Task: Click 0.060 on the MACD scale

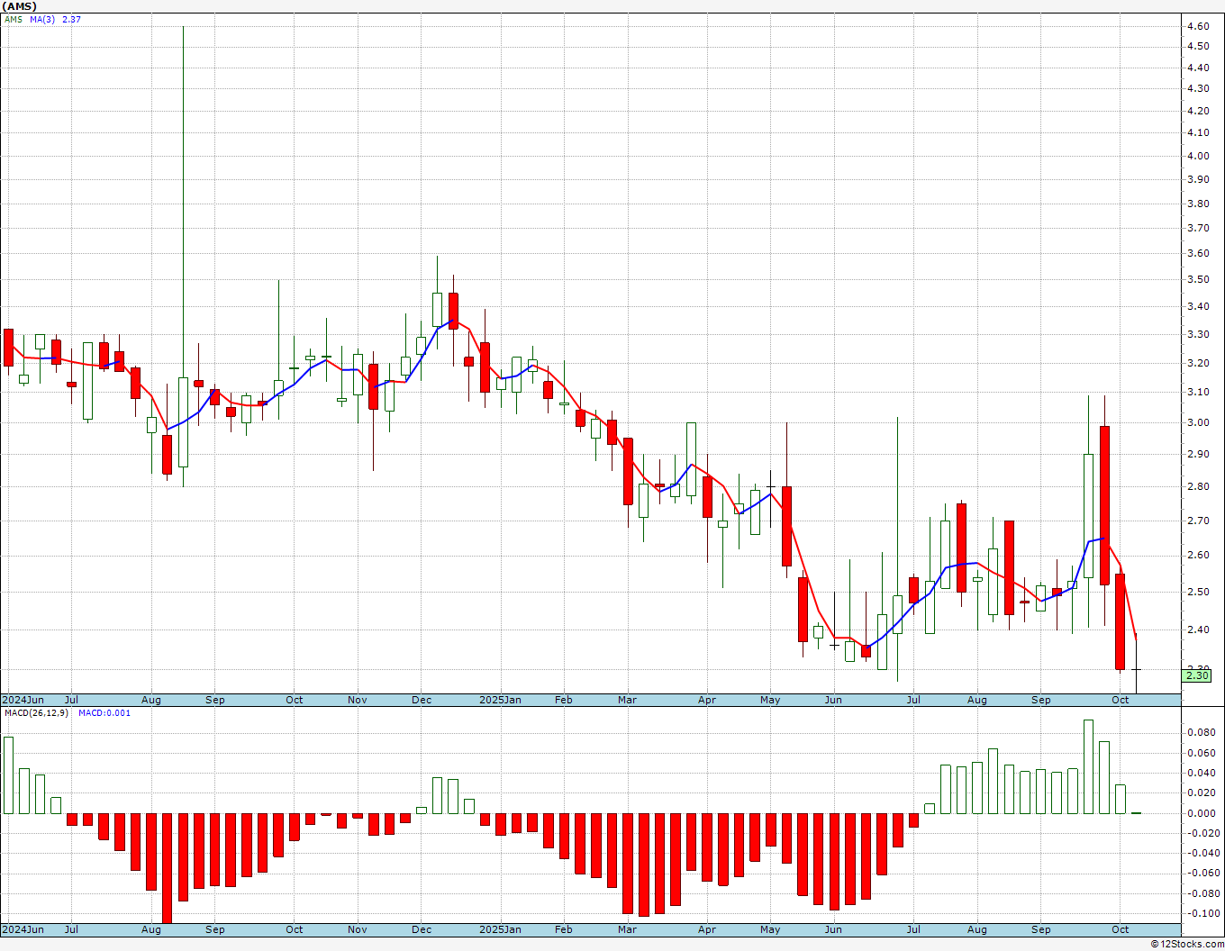Action: (1201, 754)
